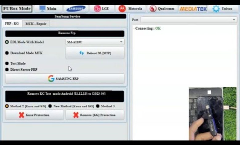Select Direct Server FRP radio
This screenshot has height=145, width=240.
coord(7,69)
